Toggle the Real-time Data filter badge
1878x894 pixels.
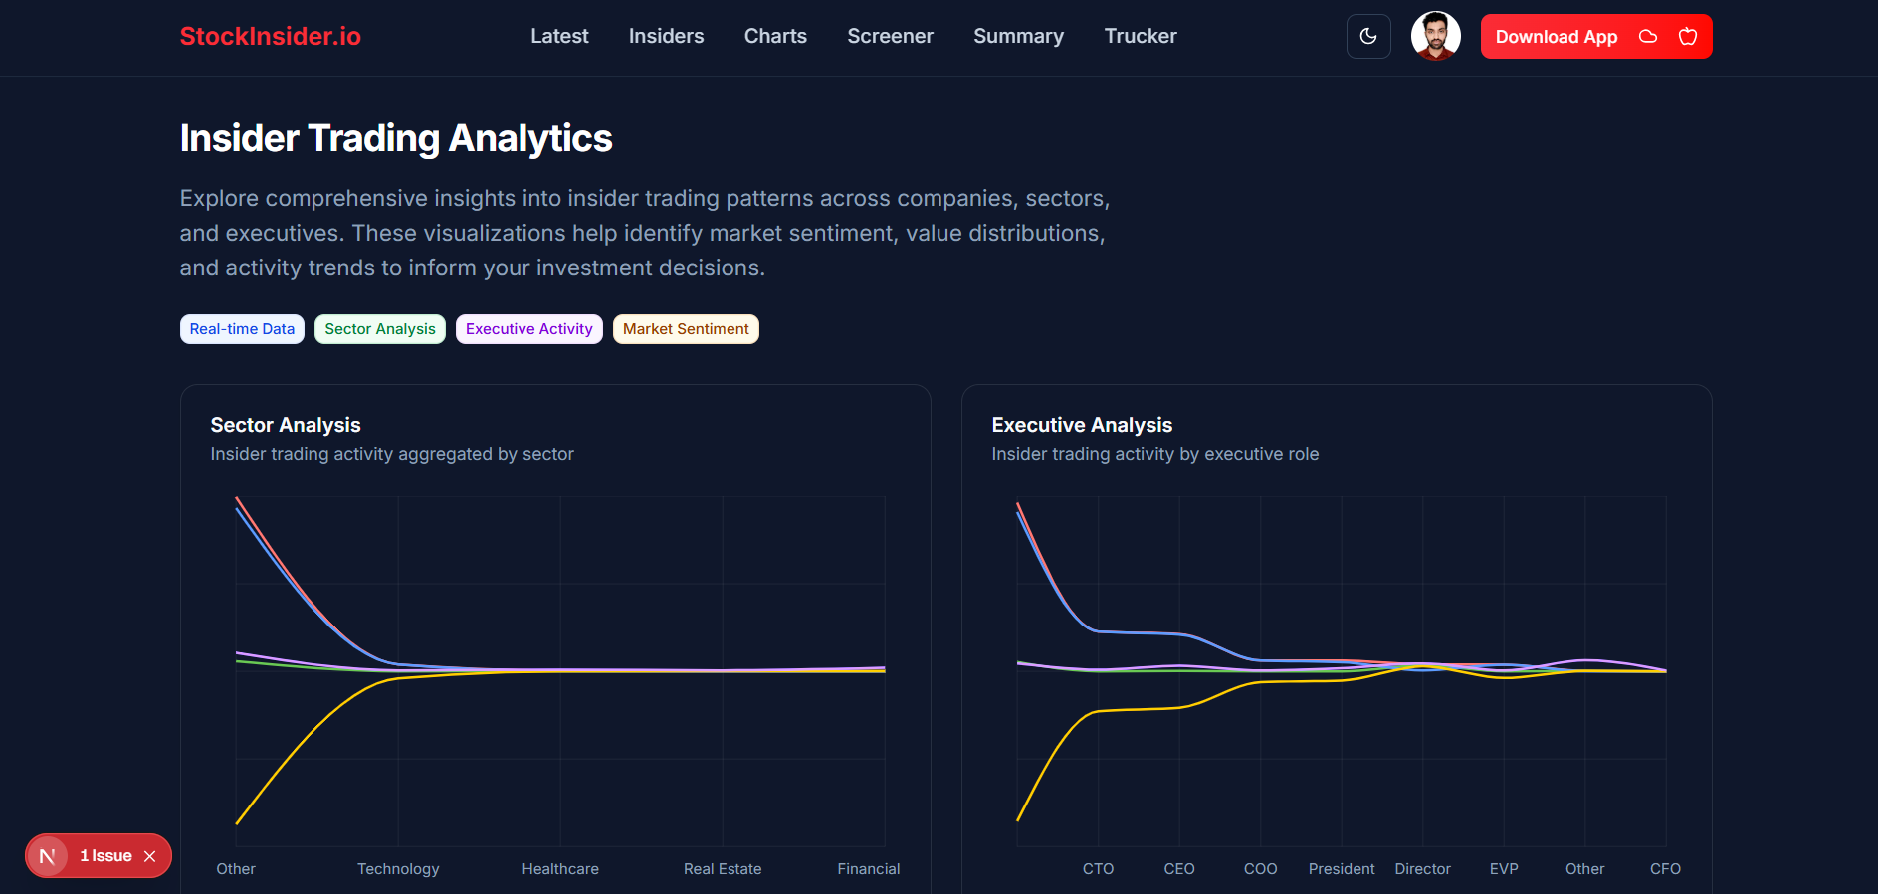click(242, 328)
